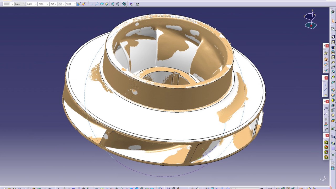This screenshot has width=336, height=189.
Task: Open the Graphic Properties Wizard icon
Action: (x=84, y=4)
